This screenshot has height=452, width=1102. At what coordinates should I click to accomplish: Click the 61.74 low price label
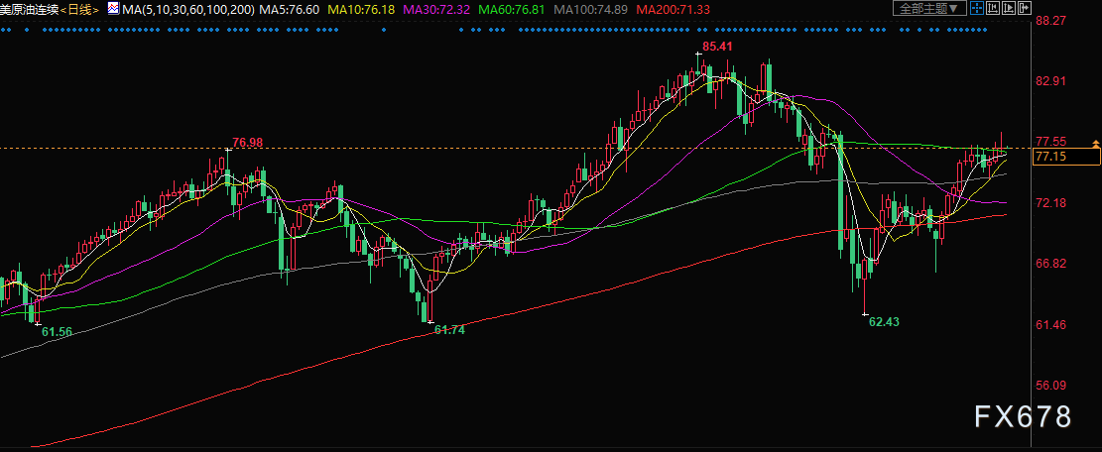449,329
